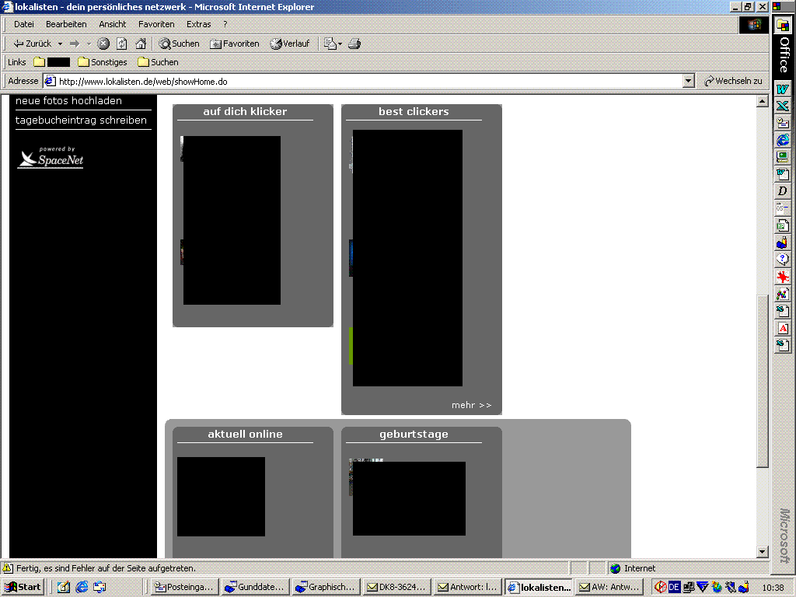This screenshot has width=796, height=597.
Task: Open the Bearbeiten menu
Action: pyautogui.click(x=66, y=24)
